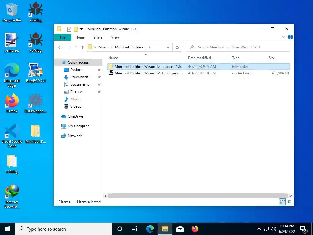Open the paint.net desktop shortcut
This screenshot has width=313, height=235.
[12, 43]
